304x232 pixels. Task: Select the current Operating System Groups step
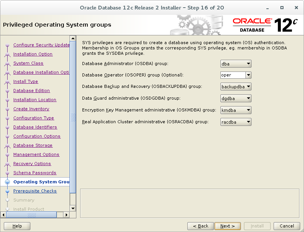(41, 182)
